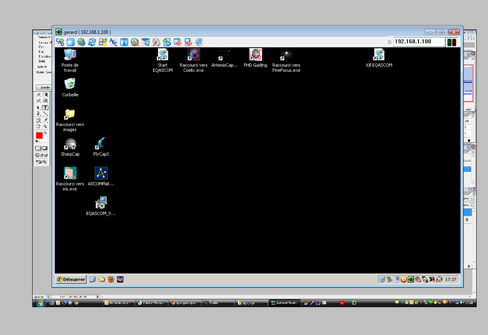Refresh the remote screen in VNC toolbar
Image resolution: width=488 pixels, height=335 pixels.
92,42
